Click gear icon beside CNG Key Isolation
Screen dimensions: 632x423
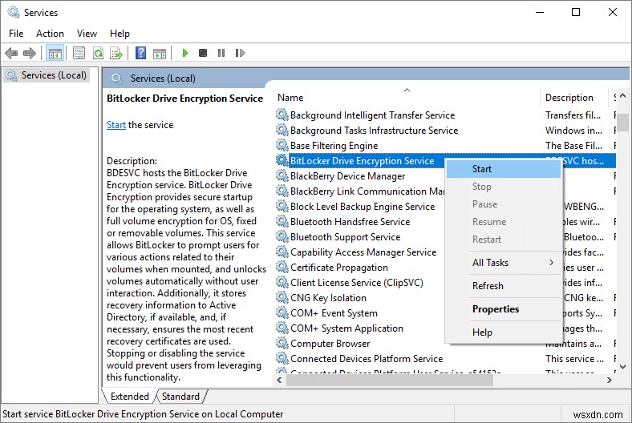tap(282, 297)
